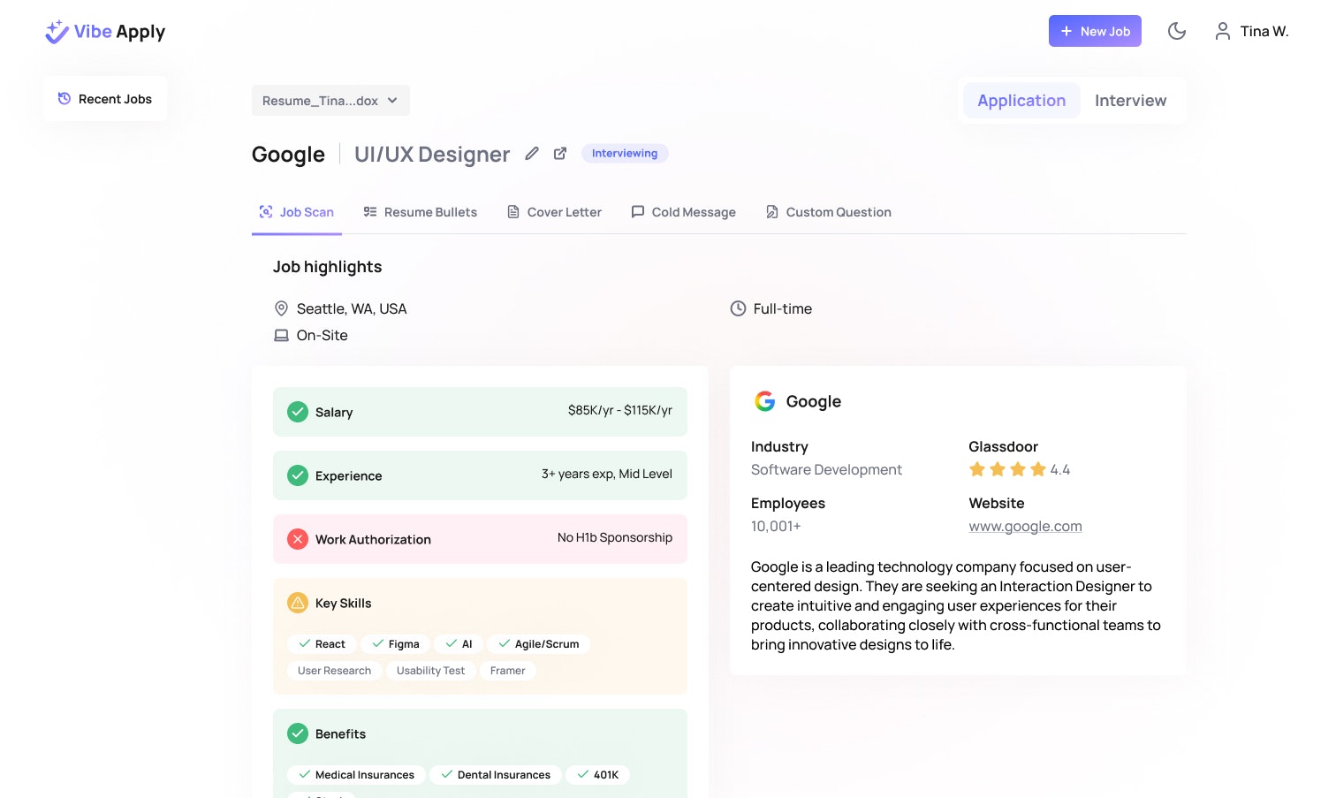
Task: Click the $85K/yr - $115K/yr salary value
Action: click(x=620, y=410)
